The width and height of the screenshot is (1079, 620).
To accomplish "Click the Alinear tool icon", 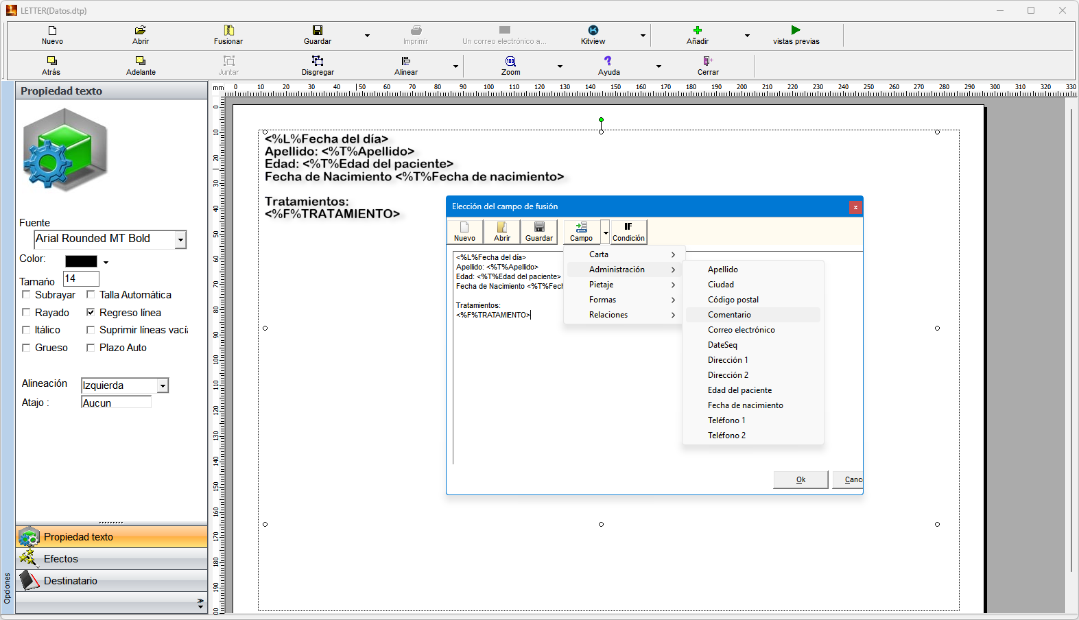I will click(x=406, y=62).
